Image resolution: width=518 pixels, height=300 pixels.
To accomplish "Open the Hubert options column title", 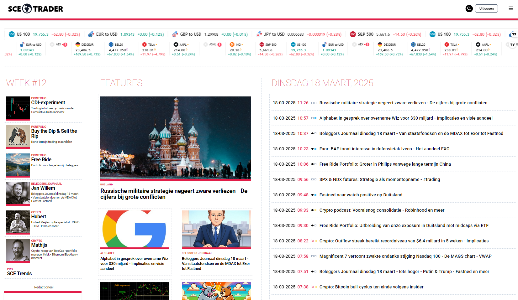I will pyautogui.click(x=39, y=217).
